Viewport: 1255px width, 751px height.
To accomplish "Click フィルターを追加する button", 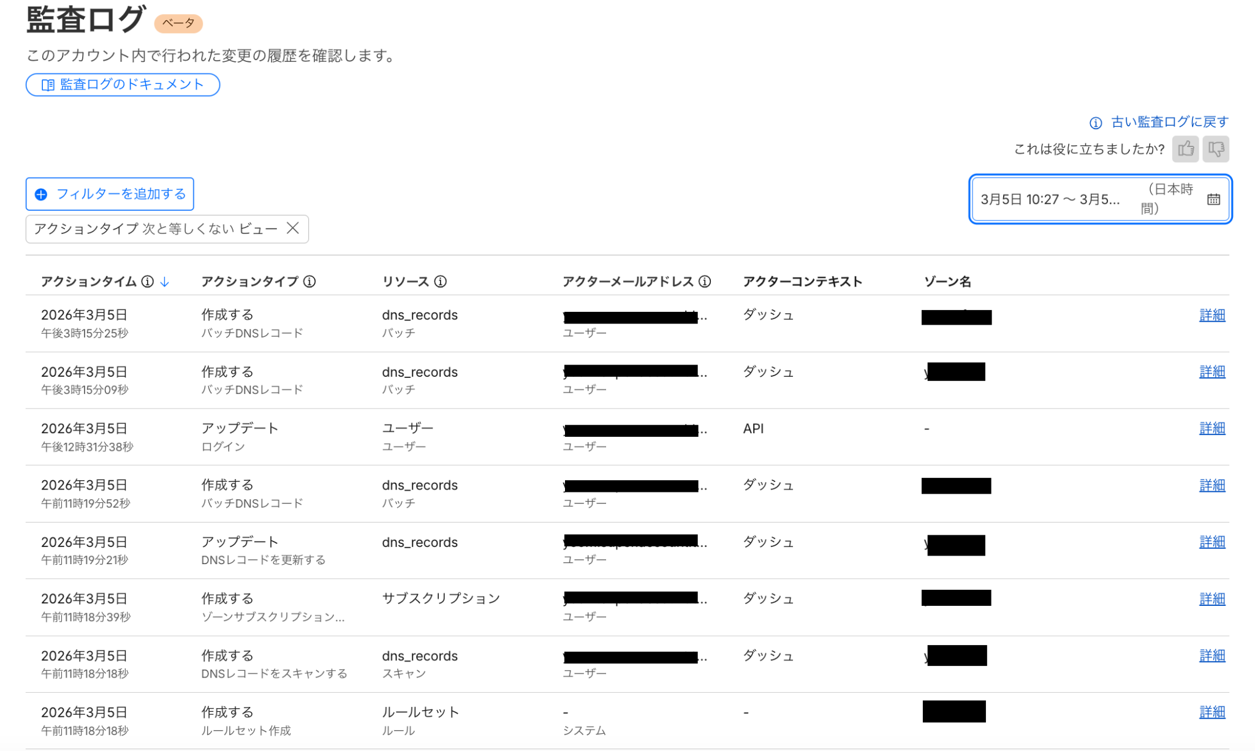I will [110, 194].
